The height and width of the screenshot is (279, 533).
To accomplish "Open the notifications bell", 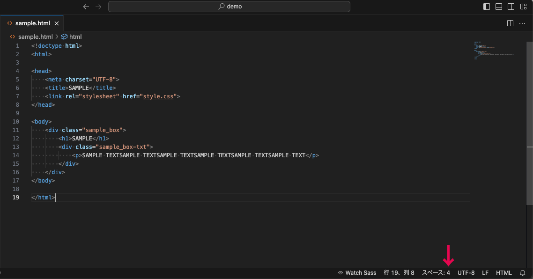I will click(522, 272).
